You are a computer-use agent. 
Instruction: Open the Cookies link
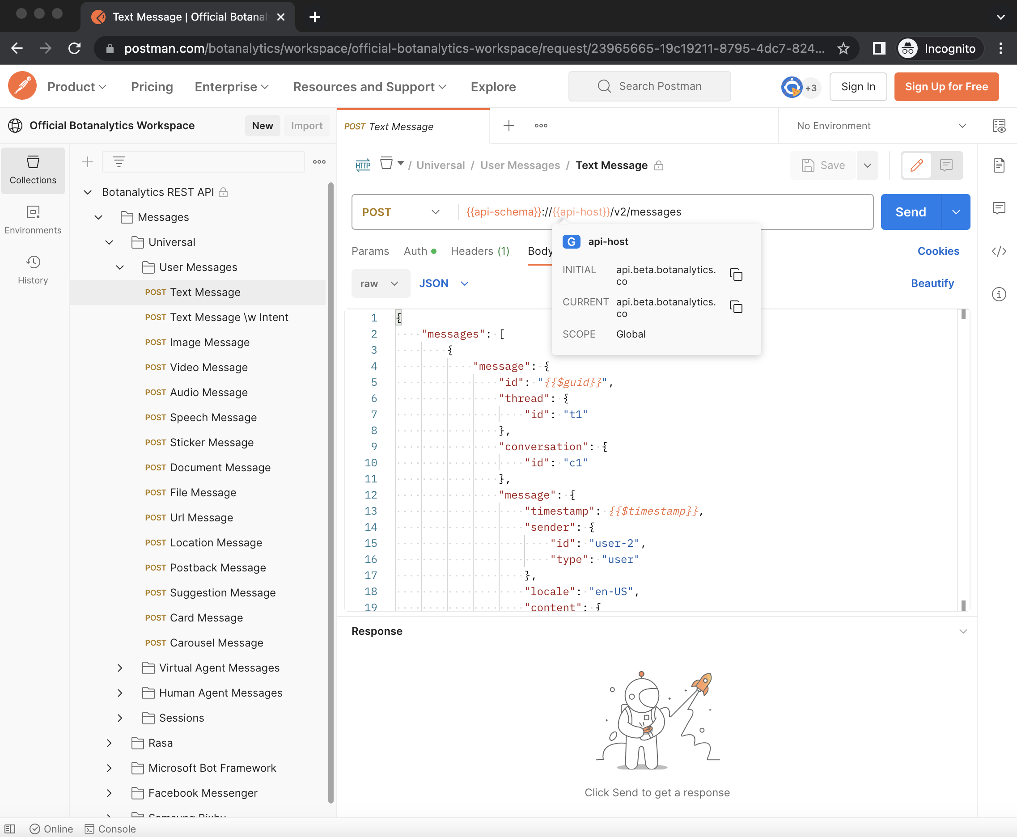(x=938, y=251)
